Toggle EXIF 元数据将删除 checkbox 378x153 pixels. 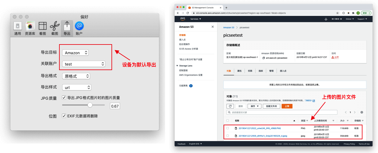(64, 116)
